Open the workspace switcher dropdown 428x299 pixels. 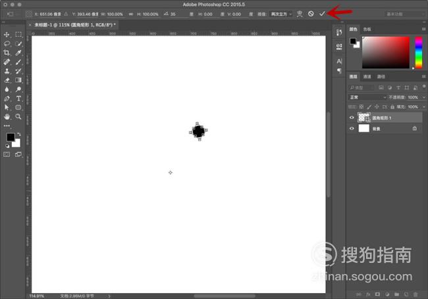pos(404,14)
